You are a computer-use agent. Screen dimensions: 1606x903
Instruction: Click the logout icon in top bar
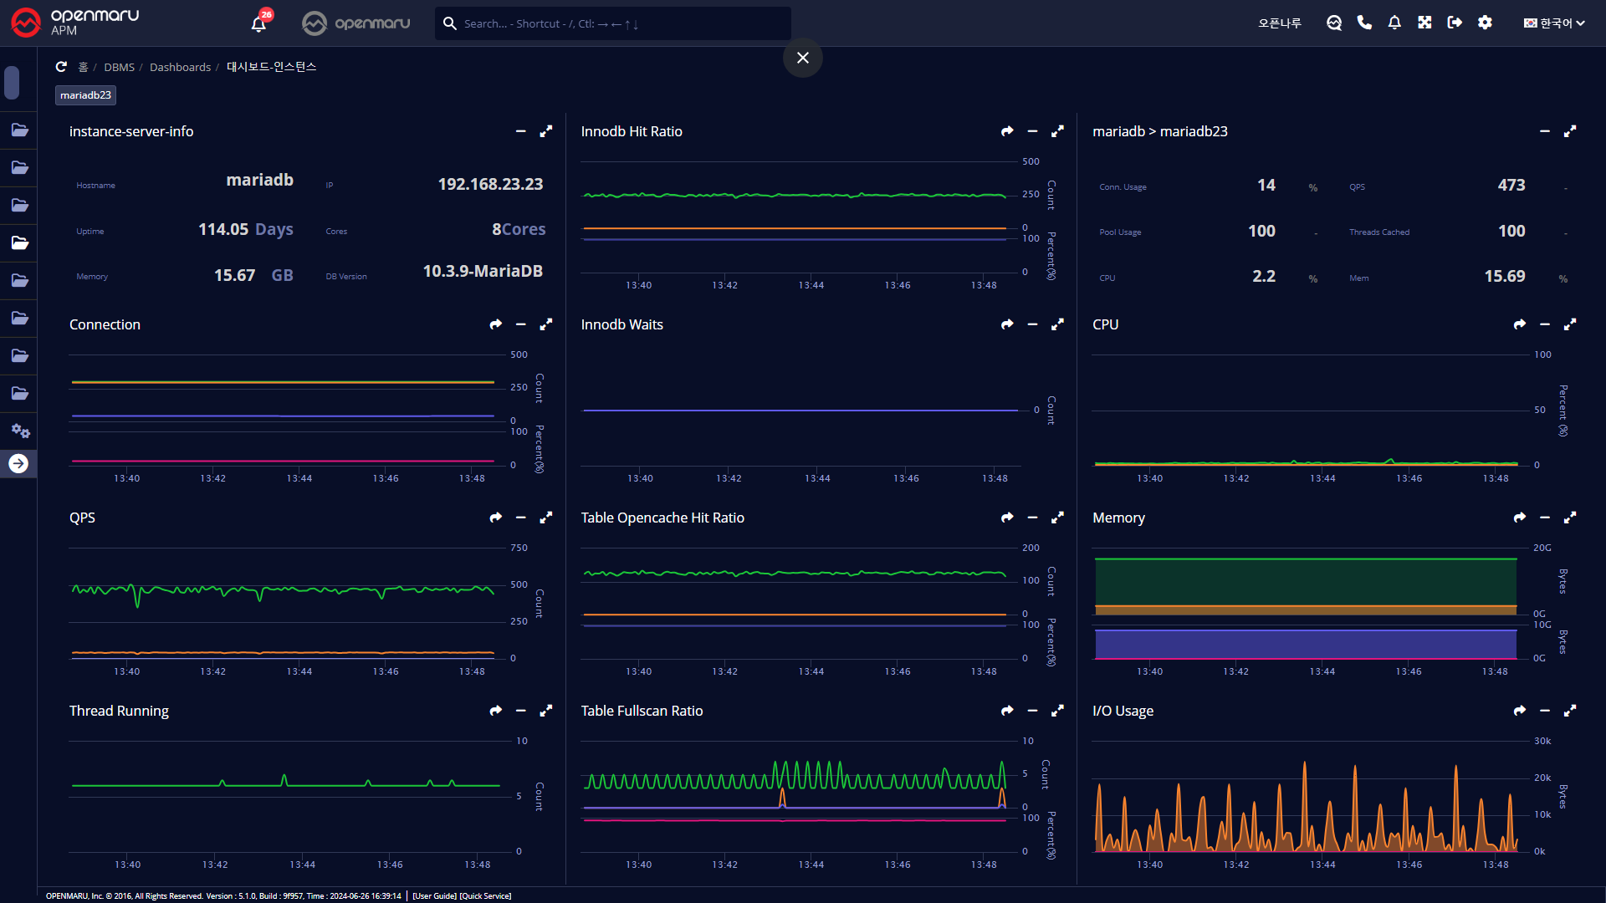(x=1455, y=23)
